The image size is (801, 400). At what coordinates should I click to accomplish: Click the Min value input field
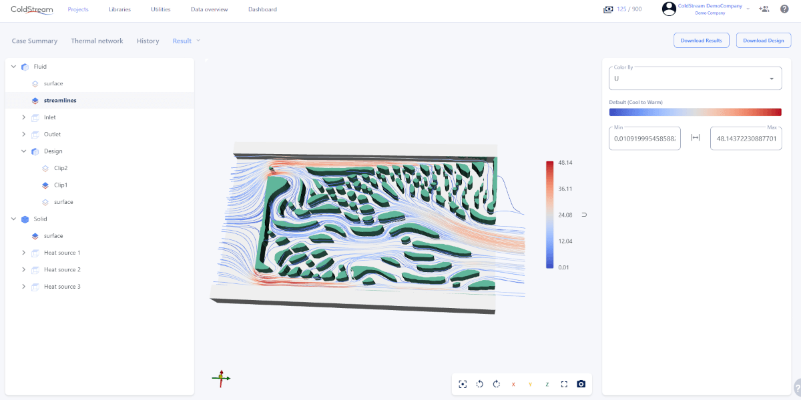(643, 138)
